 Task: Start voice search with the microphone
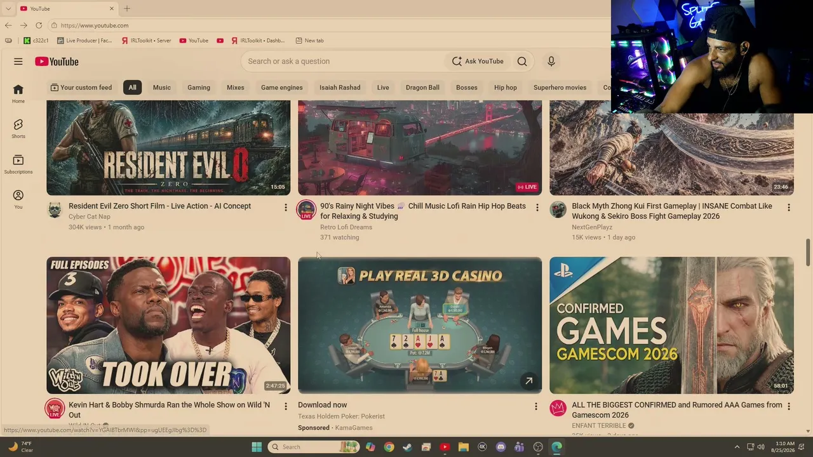point(551,62)
